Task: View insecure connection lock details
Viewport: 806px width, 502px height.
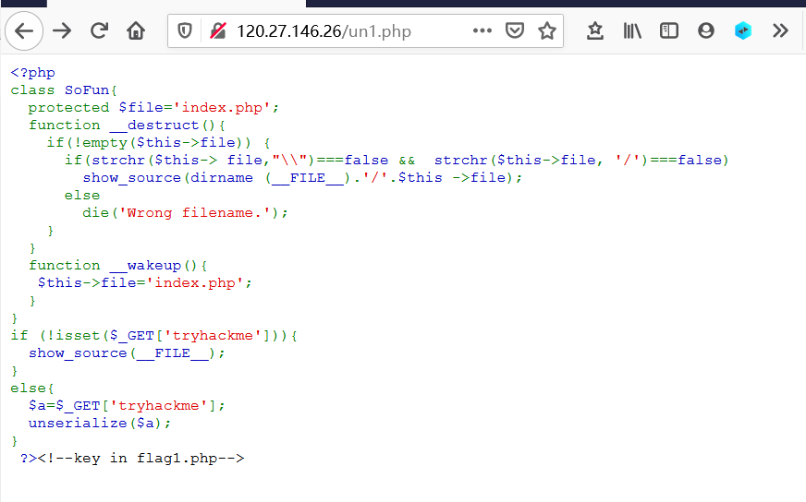Action: [218, 31]
